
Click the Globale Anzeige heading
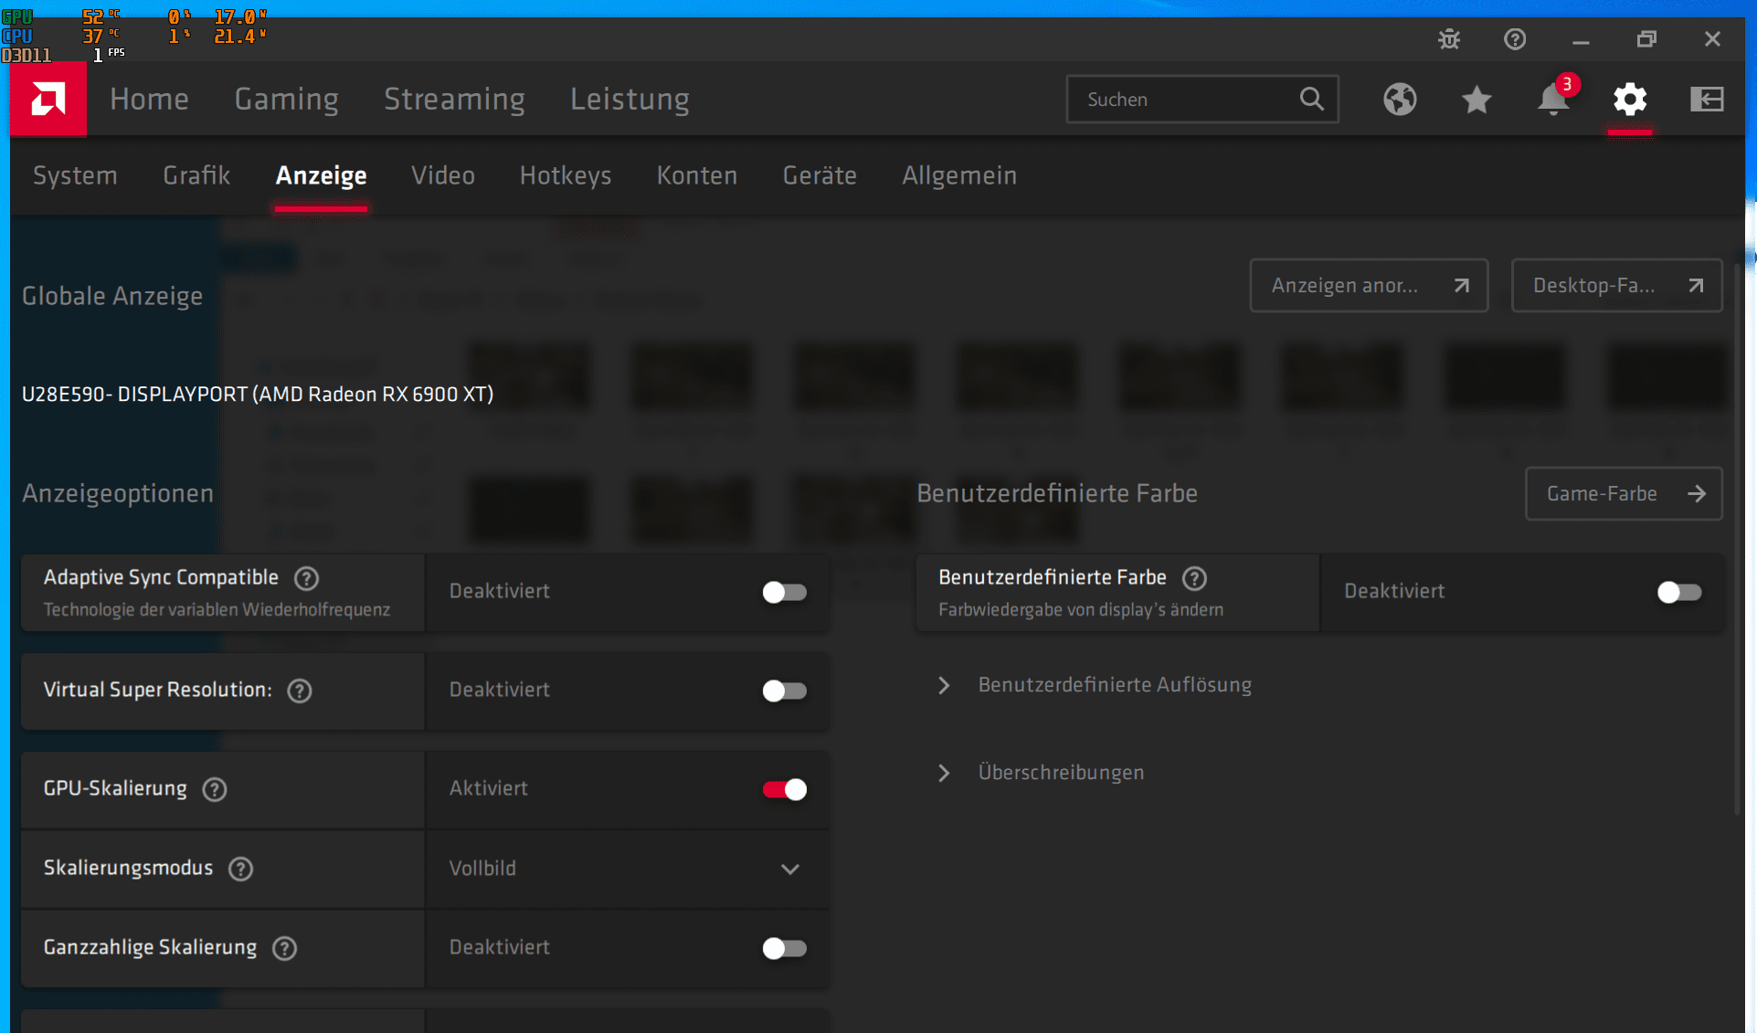[112, 296]
